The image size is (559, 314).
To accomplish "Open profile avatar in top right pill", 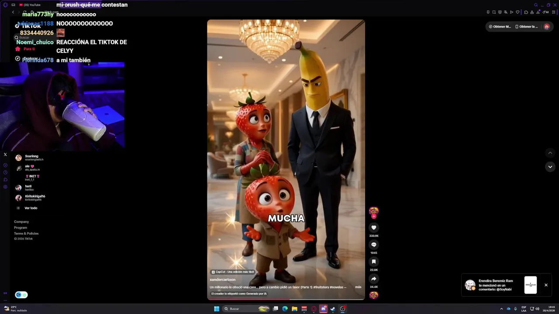I will tap(546, 27).
